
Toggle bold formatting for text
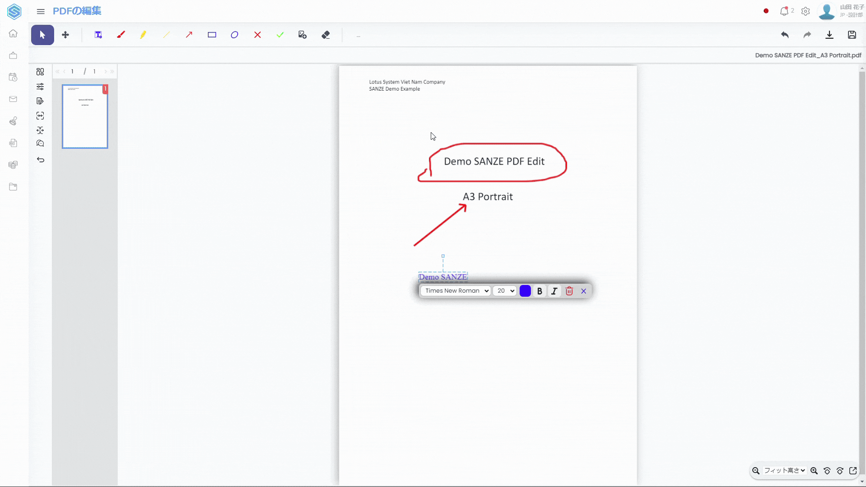pos(539,291)
